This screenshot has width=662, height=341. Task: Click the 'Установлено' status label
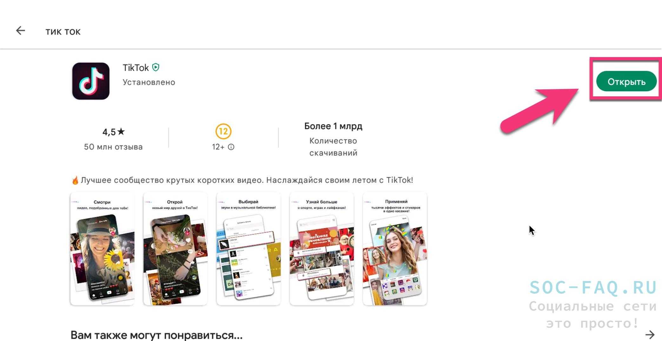(x=149, y=82)
